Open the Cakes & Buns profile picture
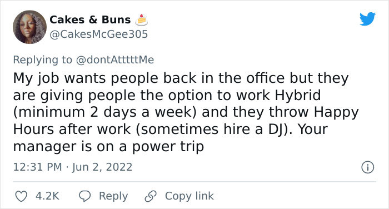 click(29, 27)
